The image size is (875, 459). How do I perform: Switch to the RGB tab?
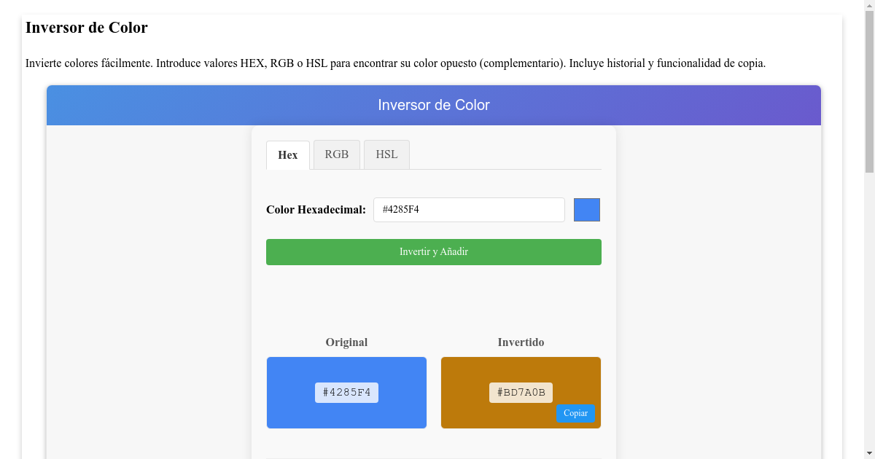click(x=336, y=154)
